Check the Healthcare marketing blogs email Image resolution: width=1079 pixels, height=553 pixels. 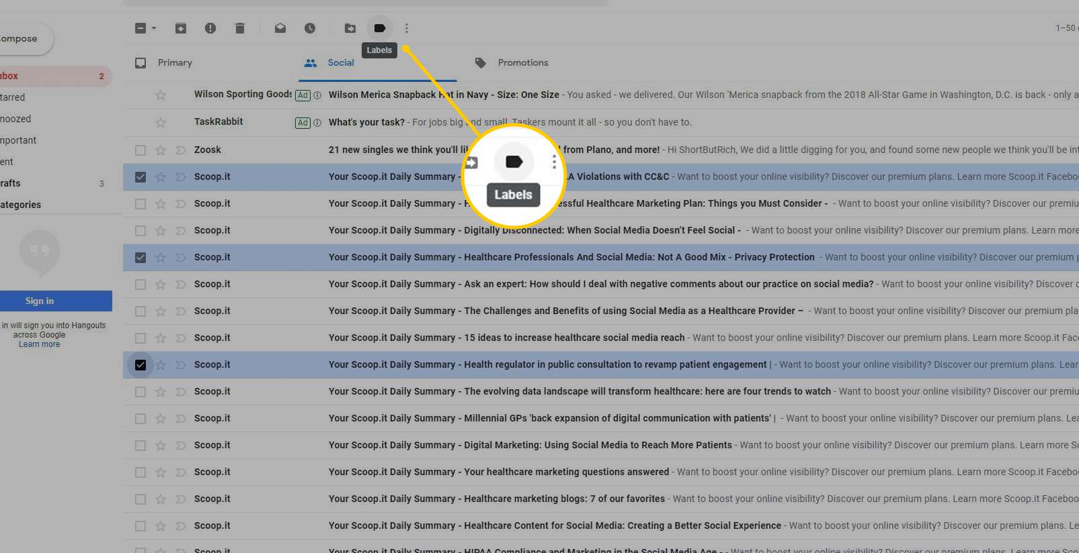[141, 499]
